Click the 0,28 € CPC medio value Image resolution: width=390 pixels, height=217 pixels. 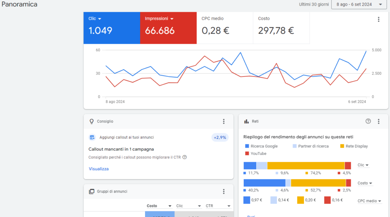pos(216,30)
